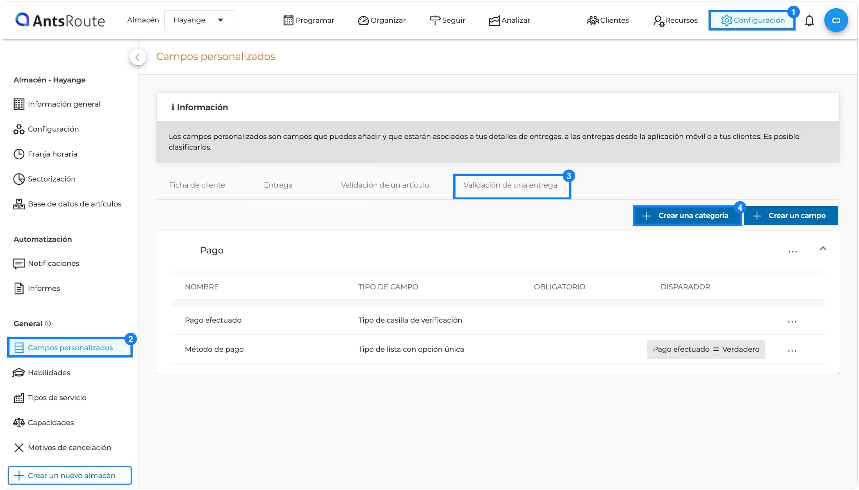Click the Información general building icon

coord(19,104)
